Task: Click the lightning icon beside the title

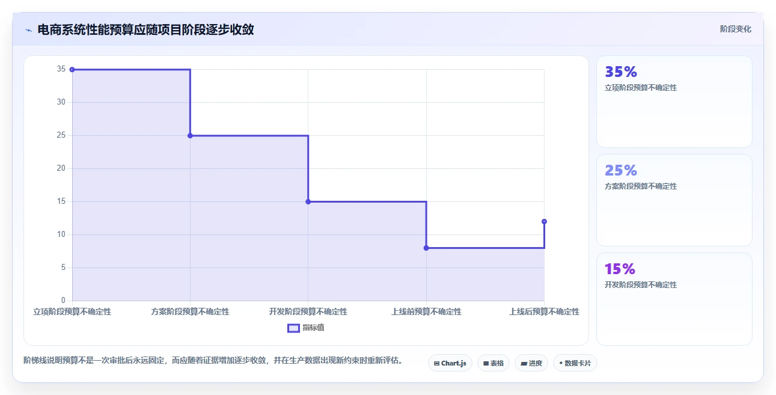Action: click(28, 30)
